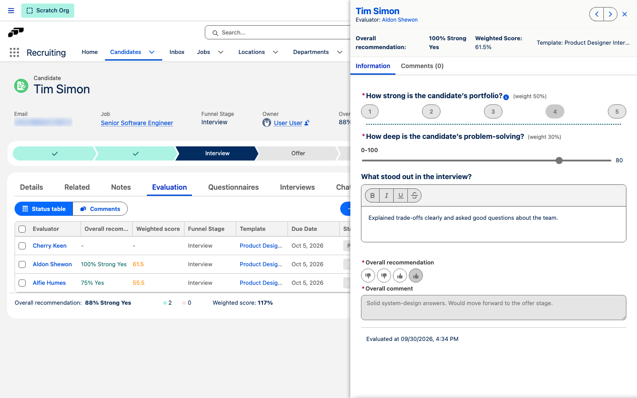Click into the Overall comment text area
Screen dimensions: 637x398
pos(494,307)
